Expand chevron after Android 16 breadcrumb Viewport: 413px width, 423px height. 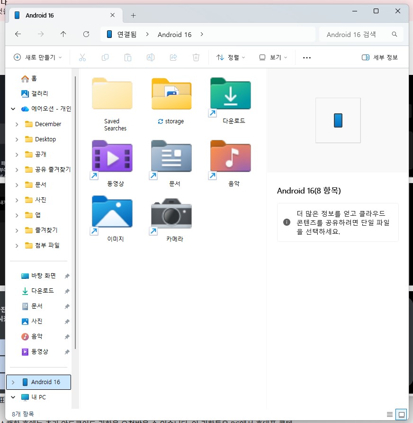202,34
